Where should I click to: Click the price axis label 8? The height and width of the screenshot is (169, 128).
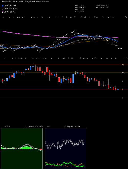coord(122,90)
